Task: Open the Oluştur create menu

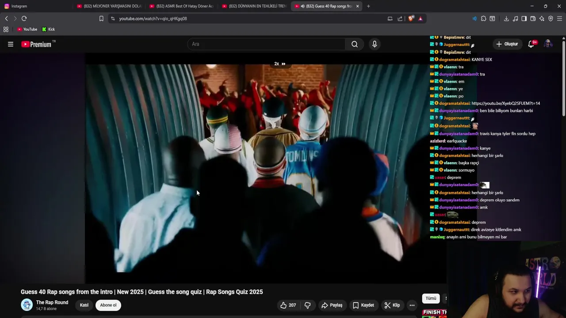Action: (507, 44)
